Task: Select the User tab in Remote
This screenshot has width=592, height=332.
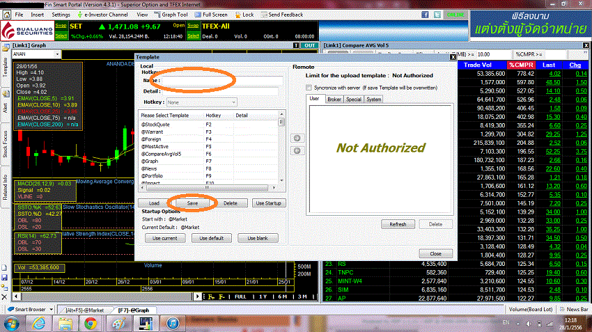Action: tap(315, 98)
